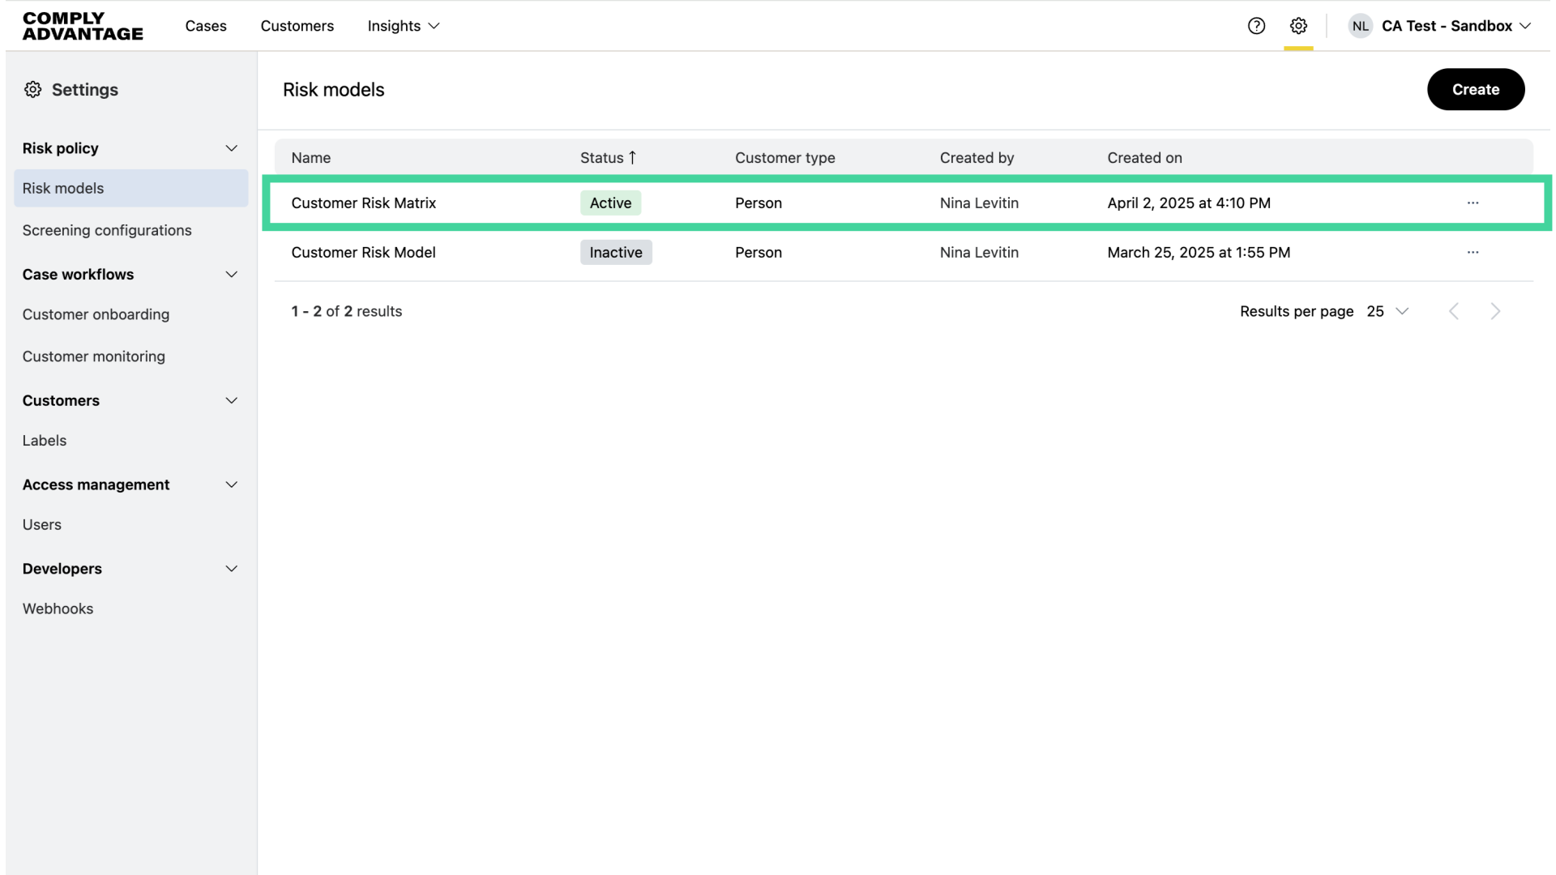Click the Create button
This screenshot has height=875, width=1556.
pos(1475,89)
